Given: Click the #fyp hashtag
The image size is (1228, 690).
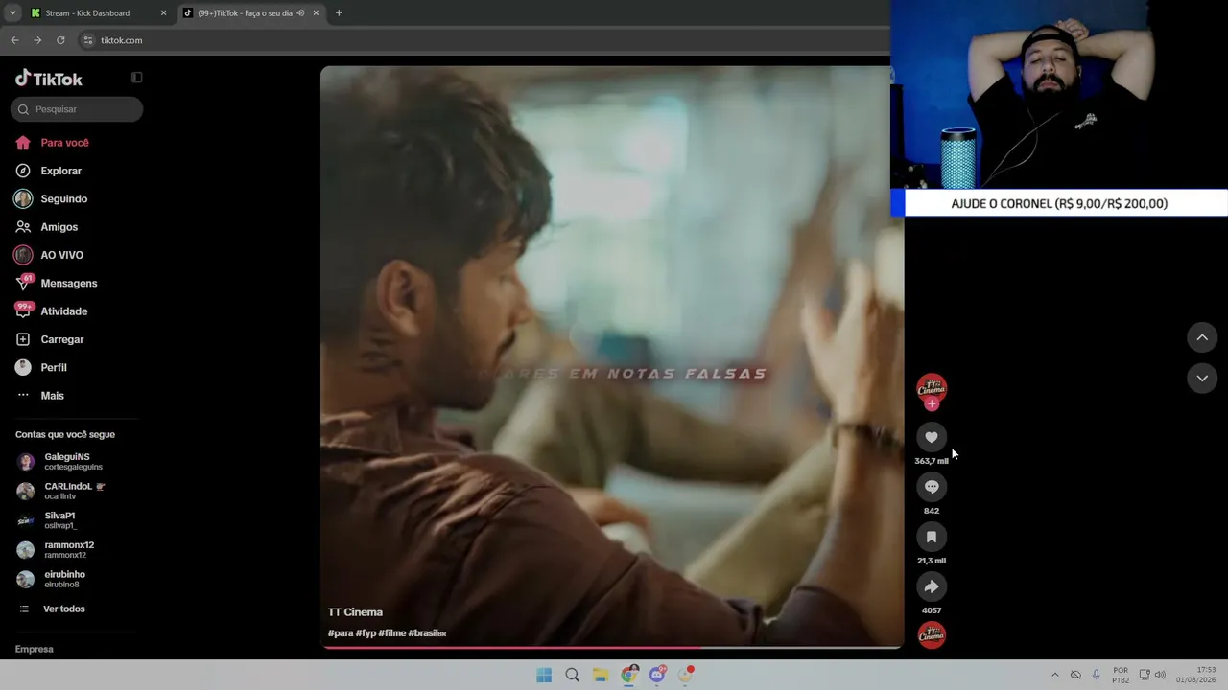Looking at the screenshot, I should coord(366,633).
